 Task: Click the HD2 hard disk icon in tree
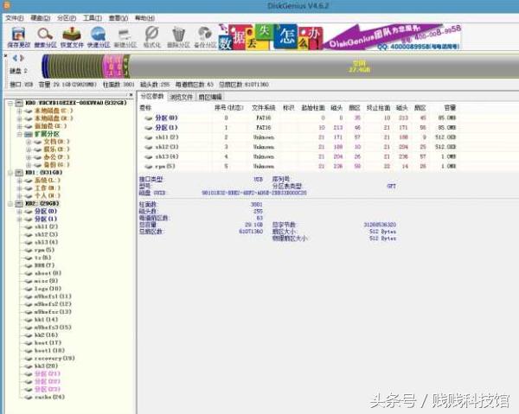coord(20,204)
